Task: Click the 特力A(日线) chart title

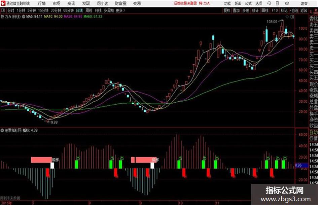Action: pyautogui.click(x=10, y=16)
